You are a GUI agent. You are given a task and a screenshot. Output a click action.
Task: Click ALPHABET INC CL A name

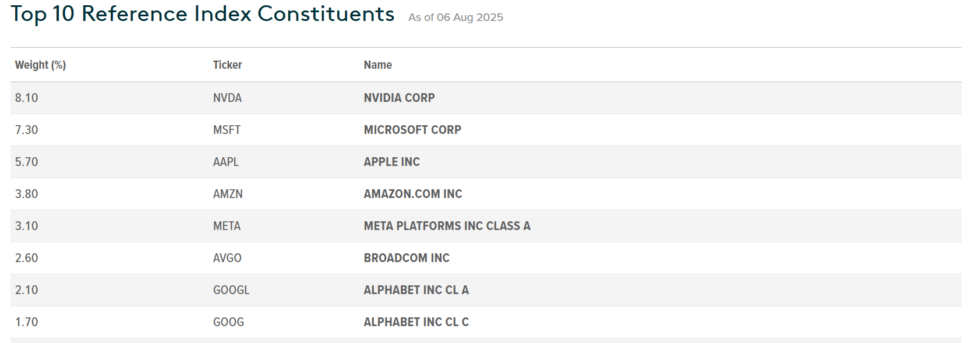tap(416, 290)
